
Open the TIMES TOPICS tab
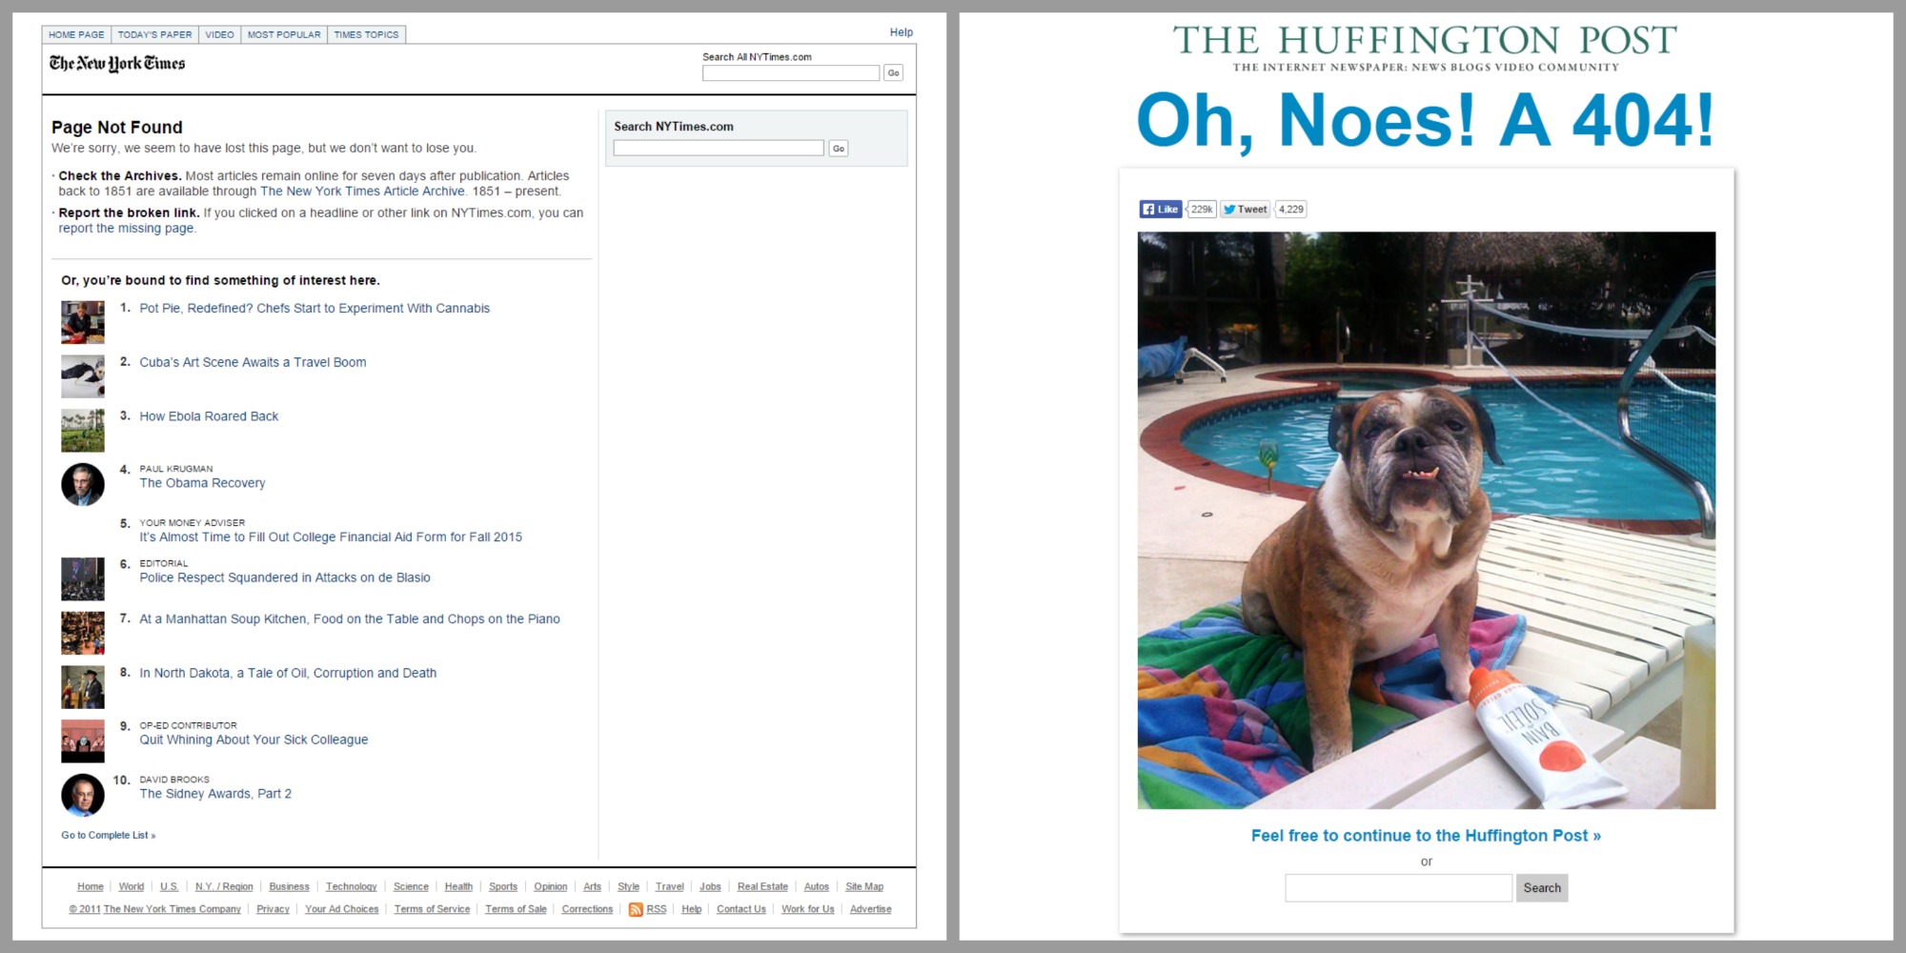click(366, 34)
